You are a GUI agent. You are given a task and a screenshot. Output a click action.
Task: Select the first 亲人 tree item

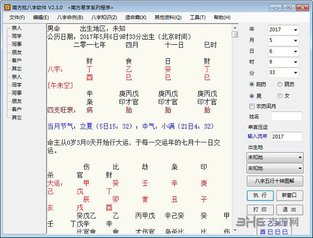coord(17,28)
